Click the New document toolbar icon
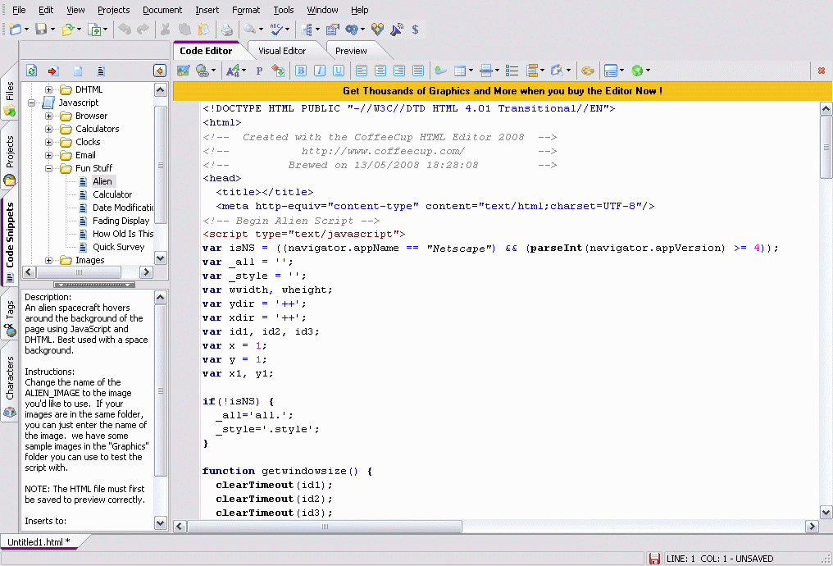This screenshot has width=833, height=566. 16,30
